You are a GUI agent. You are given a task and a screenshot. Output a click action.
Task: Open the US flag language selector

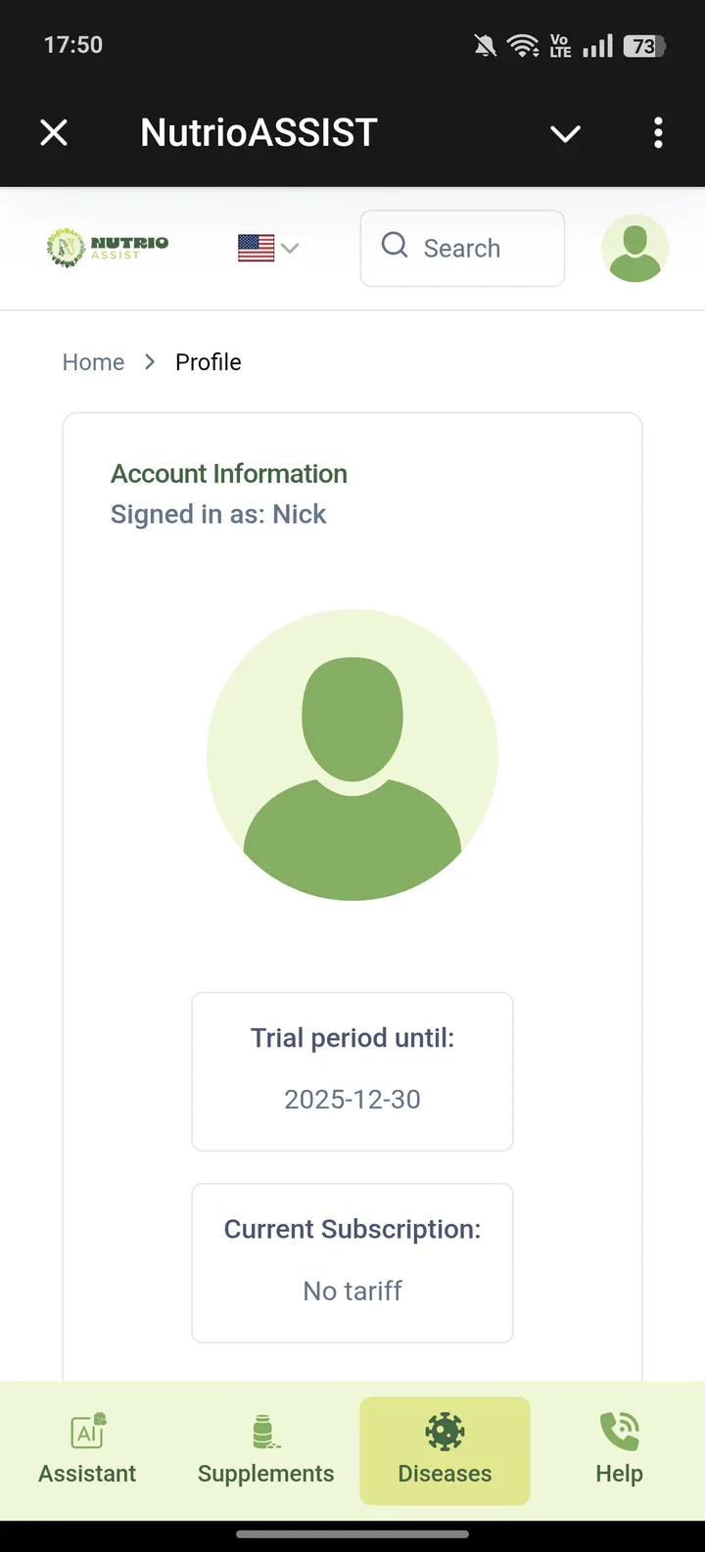click(267, 248)
